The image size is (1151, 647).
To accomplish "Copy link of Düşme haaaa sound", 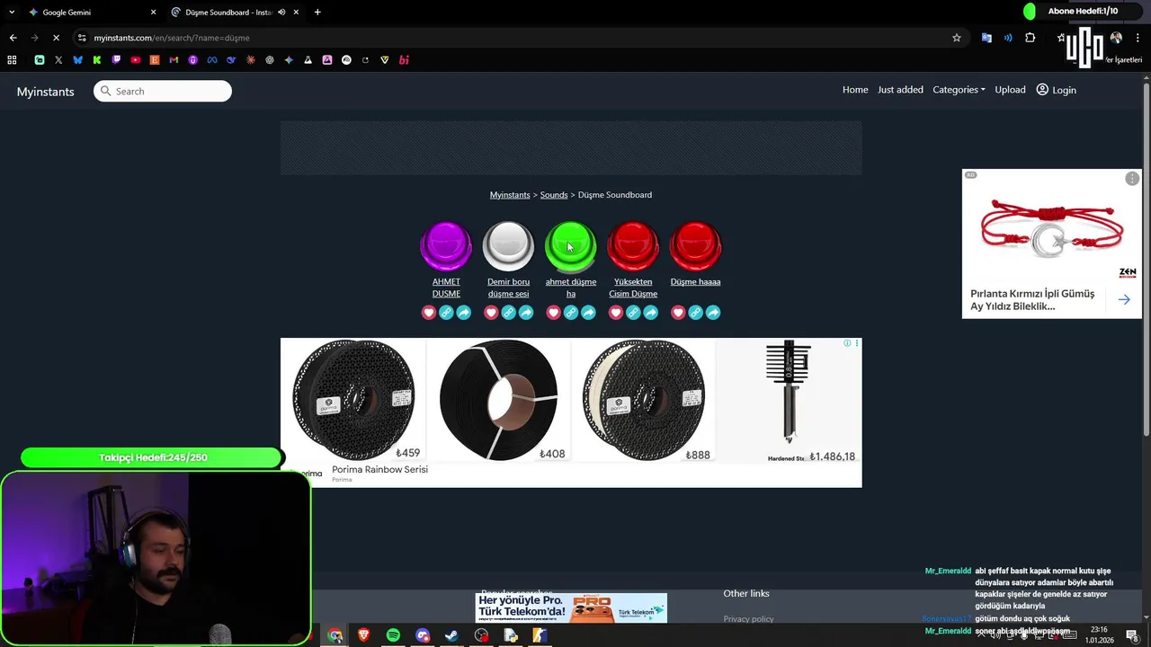I will 695,313.
